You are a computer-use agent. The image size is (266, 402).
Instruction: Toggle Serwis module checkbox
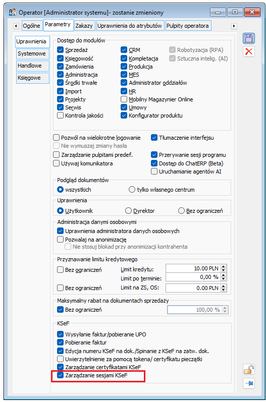[x=60, y=107]
